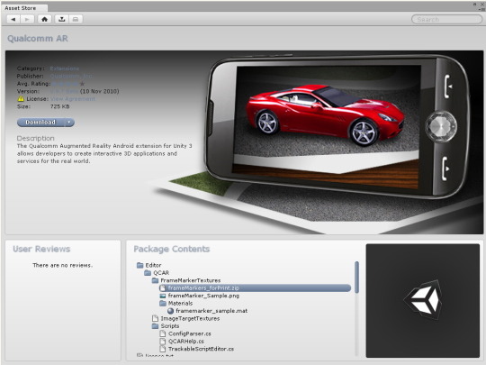Click the Editor folder icon

(x=140, y=265)
